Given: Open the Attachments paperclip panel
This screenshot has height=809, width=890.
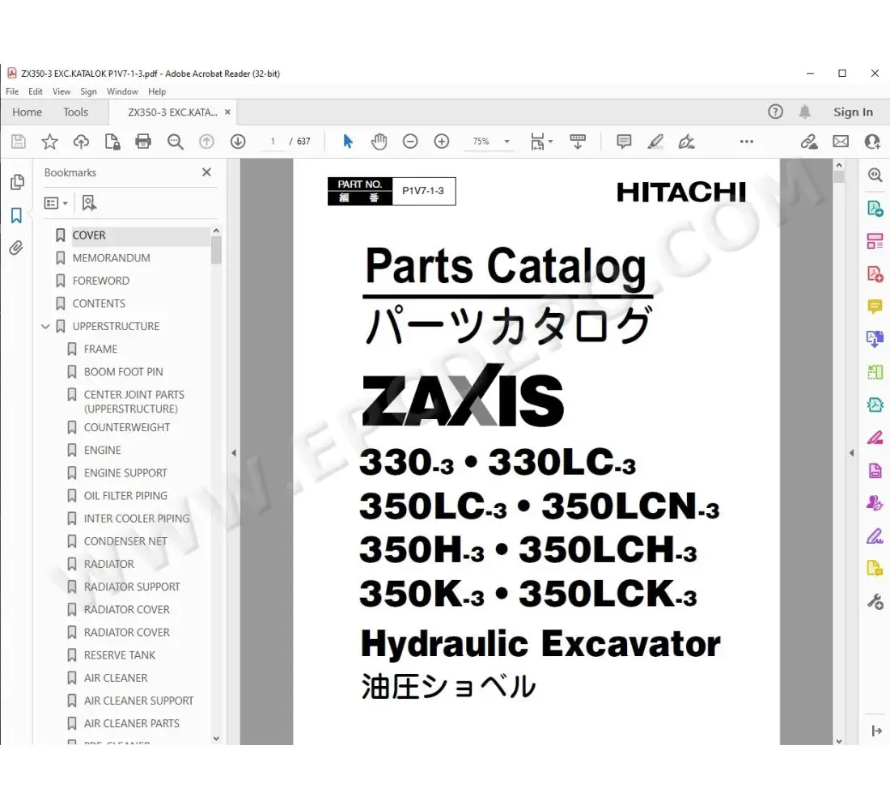Looking at the screenshot, I should click(x=16, y=248).
